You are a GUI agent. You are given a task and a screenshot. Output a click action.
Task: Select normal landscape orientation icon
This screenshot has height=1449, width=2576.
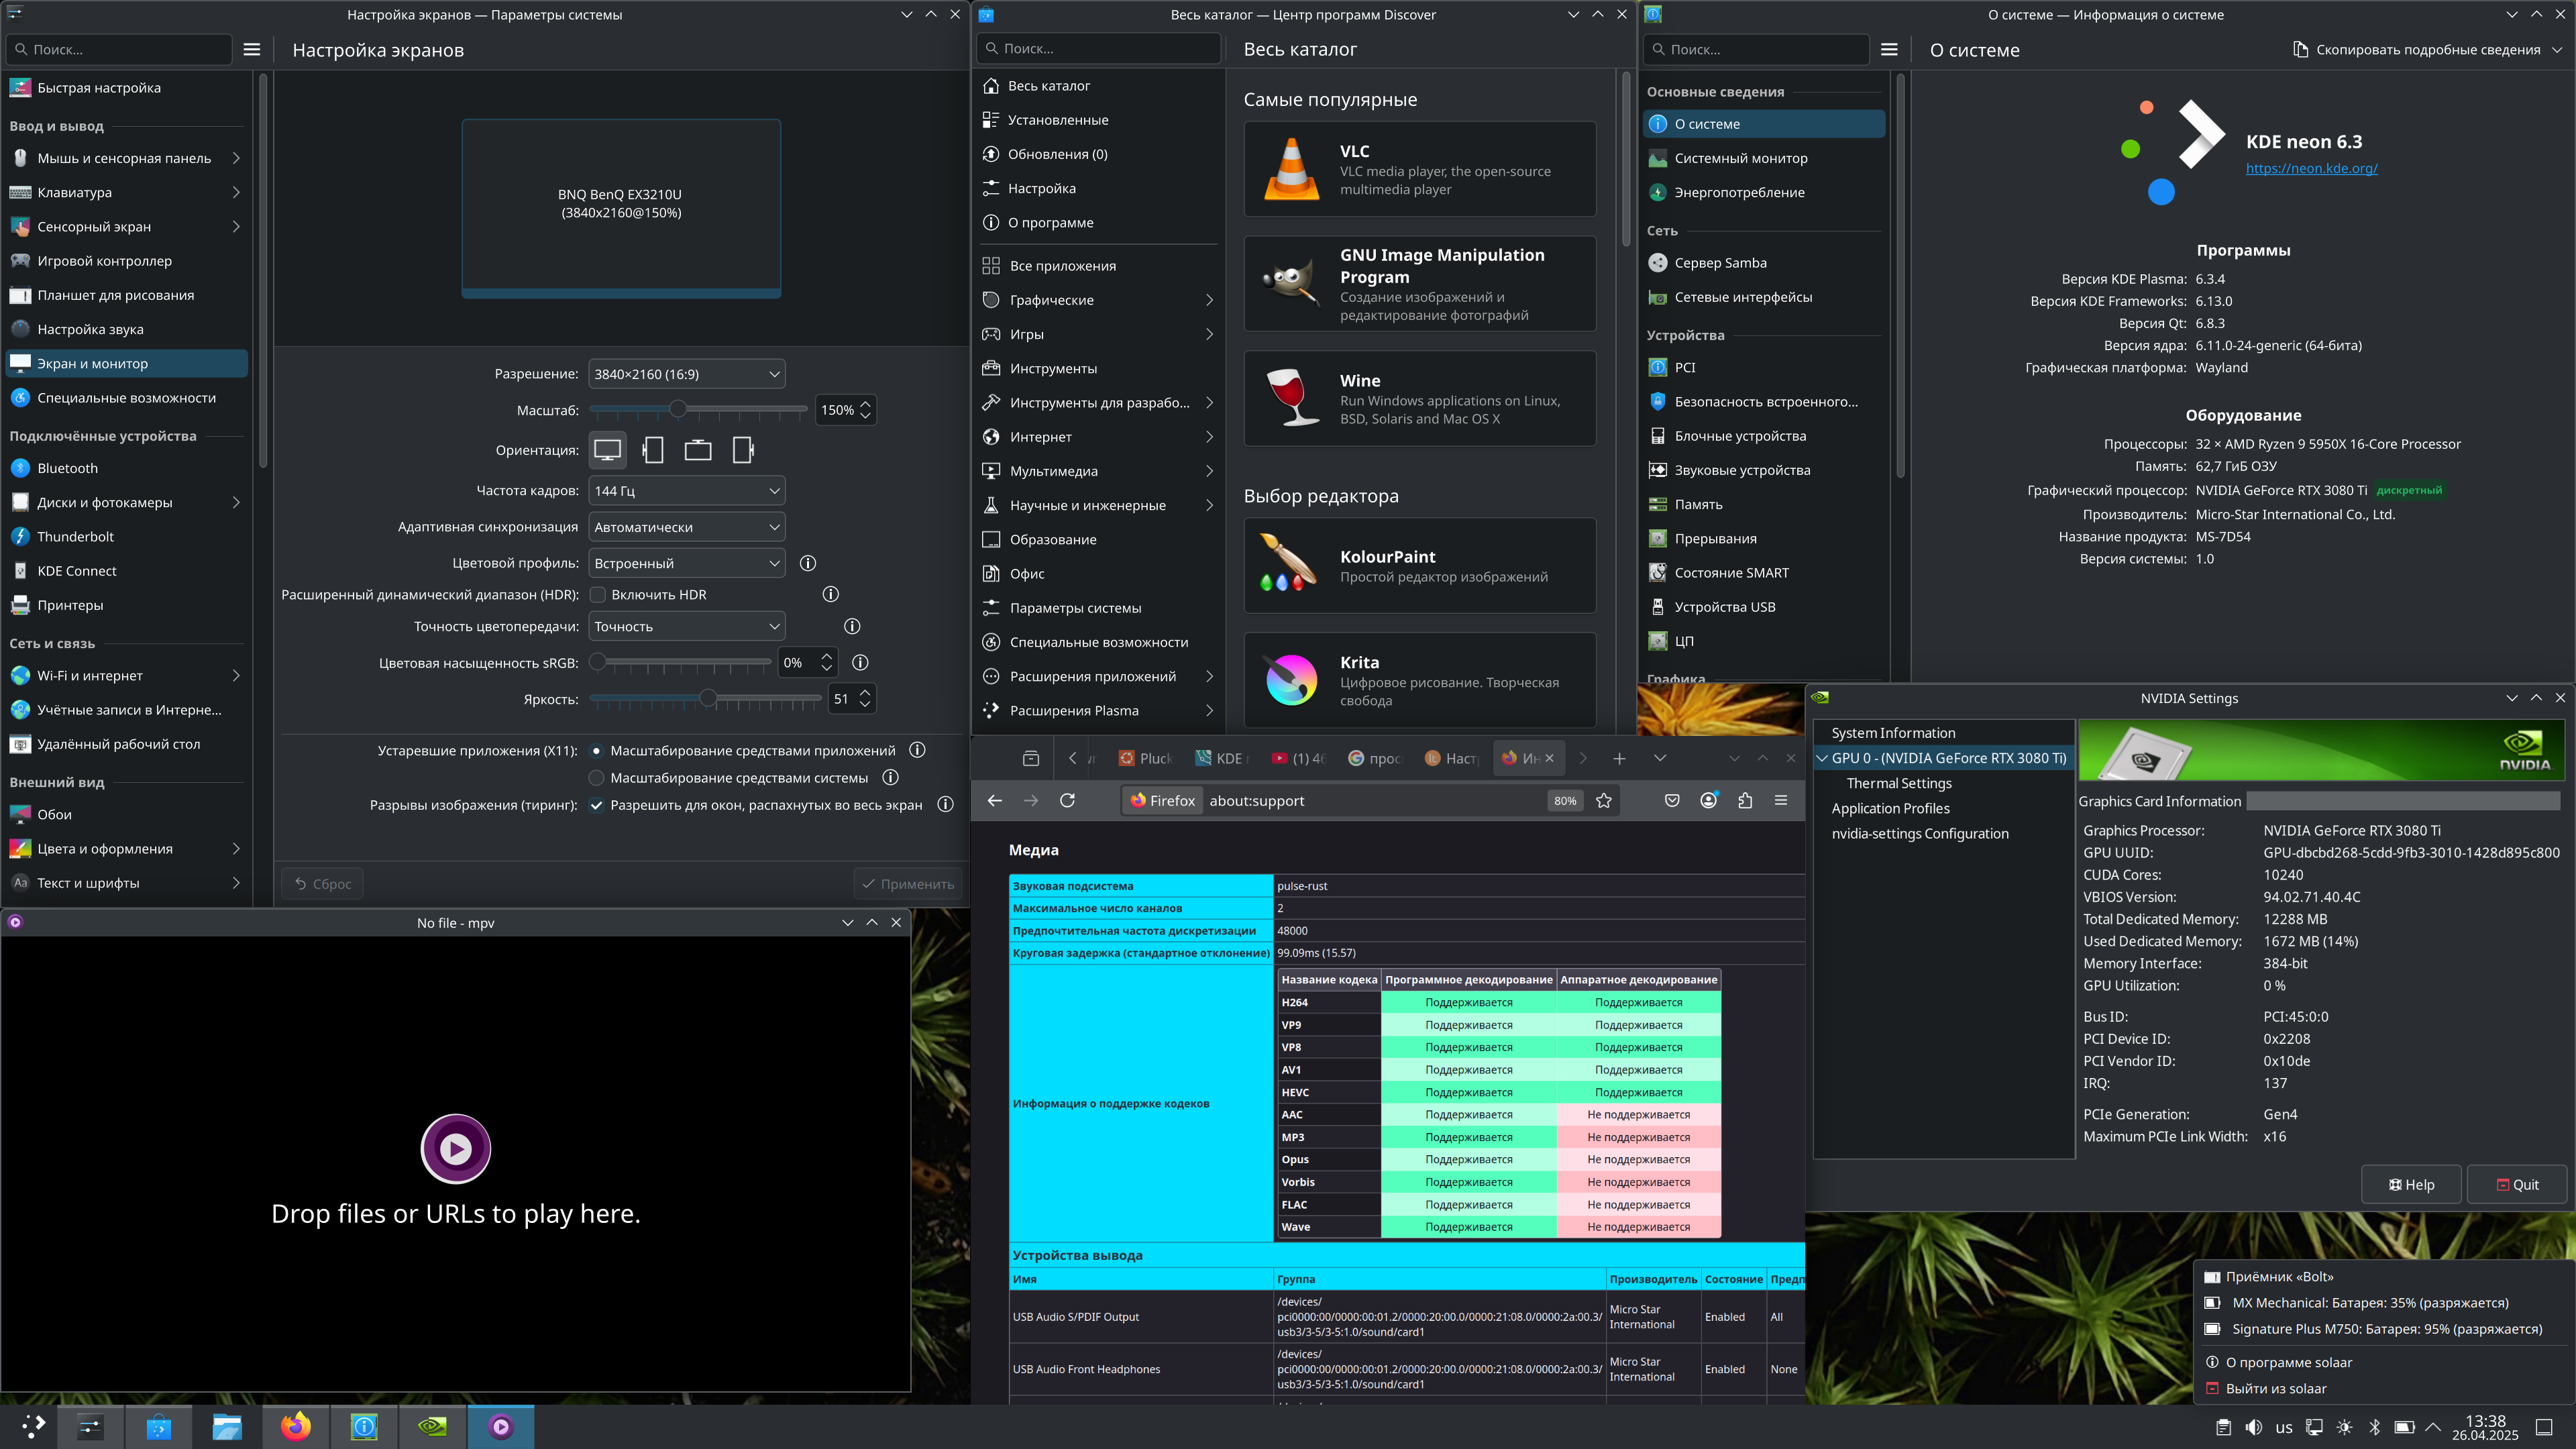pyautogui.click(x=607, y=450)
